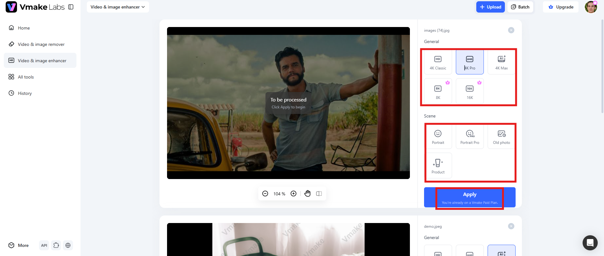Select 16K enhancement mode
The height and width of the screenshot is (256, 604).
tap(470, 91)
